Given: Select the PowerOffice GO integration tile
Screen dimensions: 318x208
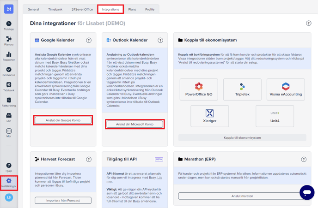Looking at the screenshot, I should point(199,89).
